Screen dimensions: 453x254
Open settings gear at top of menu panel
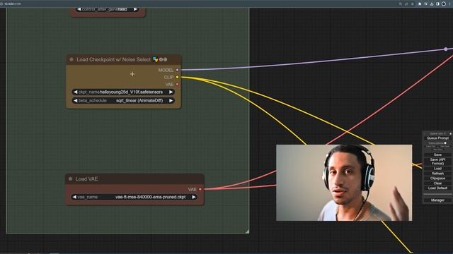click(450, 133)
